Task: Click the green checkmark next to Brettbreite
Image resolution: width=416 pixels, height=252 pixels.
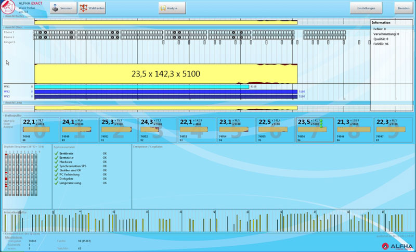Action: pyautogui.click(x=56, y=154)
